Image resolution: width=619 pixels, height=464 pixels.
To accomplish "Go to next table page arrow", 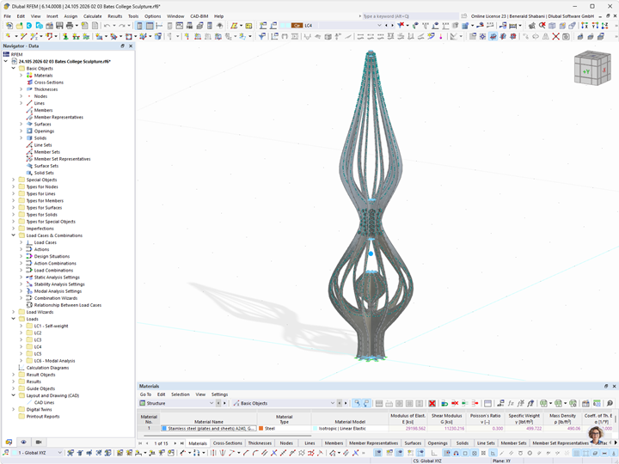I will click(175, 443).
